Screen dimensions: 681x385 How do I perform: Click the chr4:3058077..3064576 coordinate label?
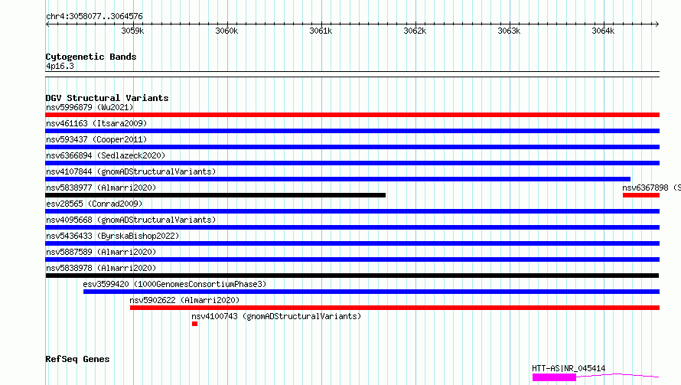click(x=94, y=17)
